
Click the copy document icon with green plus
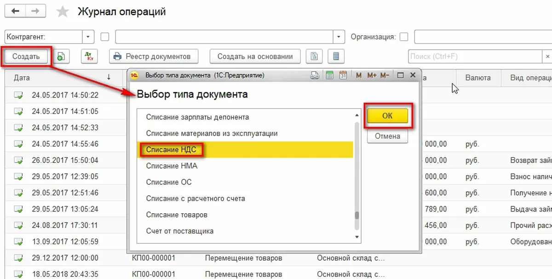pos(61,57)
